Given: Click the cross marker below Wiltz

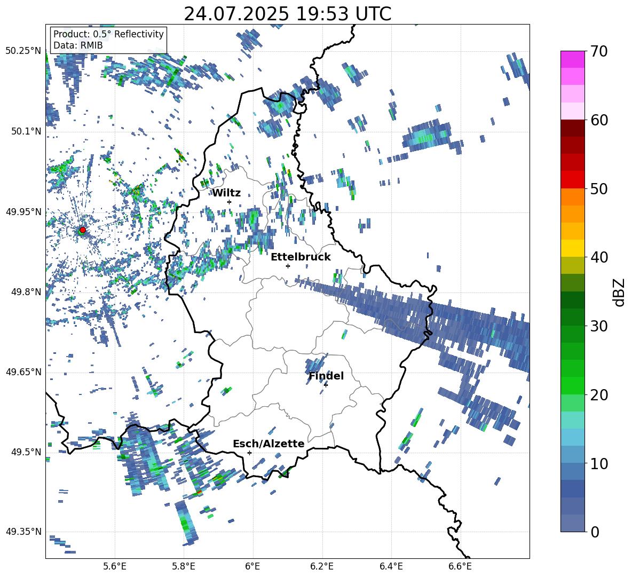Looking at the screenshot, I should [x=230, y=202].
